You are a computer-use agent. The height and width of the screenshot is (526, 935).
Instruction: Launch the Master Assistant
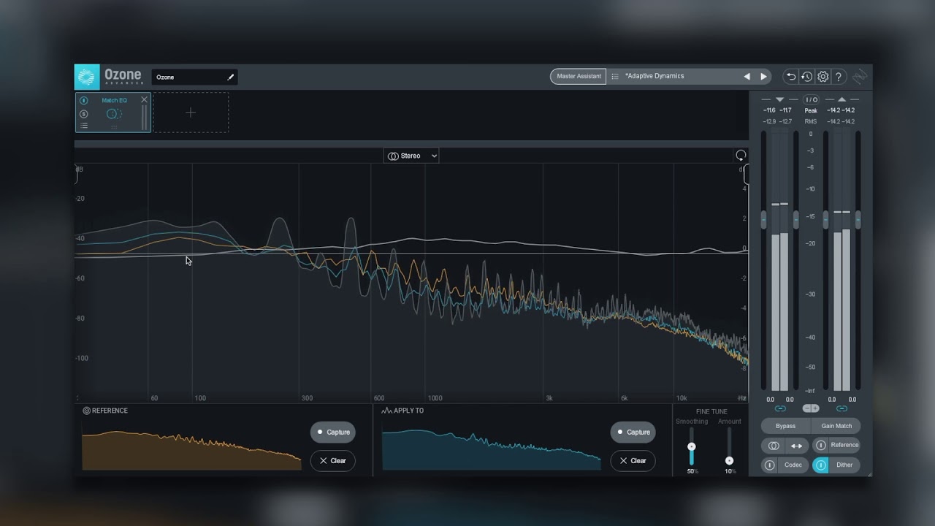[579, 76]
